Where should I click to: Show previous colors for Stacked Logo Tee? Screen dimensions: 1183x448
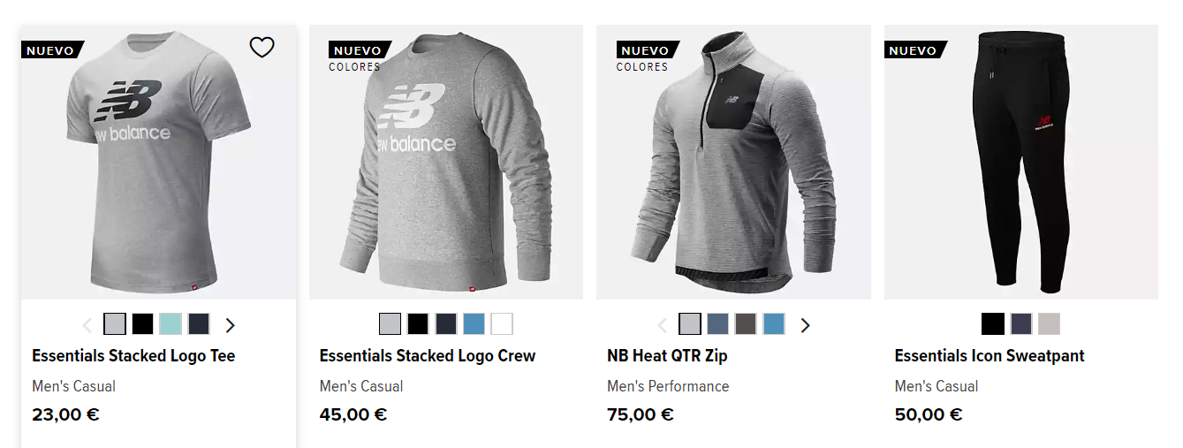(87, 325)
